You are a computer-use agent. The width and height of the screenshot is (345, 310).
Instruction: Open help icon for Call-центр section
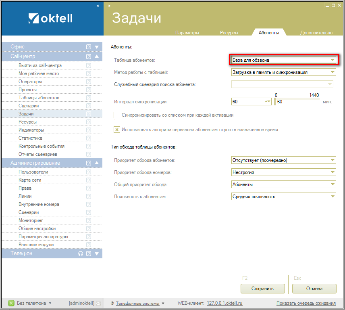[x=88, y=57]
